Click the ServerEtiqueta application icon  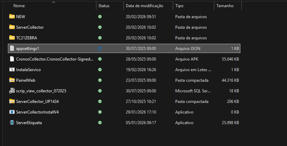pos(12,123)
